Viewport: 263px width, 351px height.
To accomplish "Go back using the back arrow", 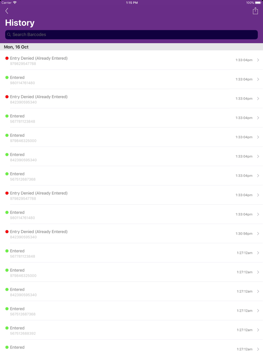I will [7, 11].
